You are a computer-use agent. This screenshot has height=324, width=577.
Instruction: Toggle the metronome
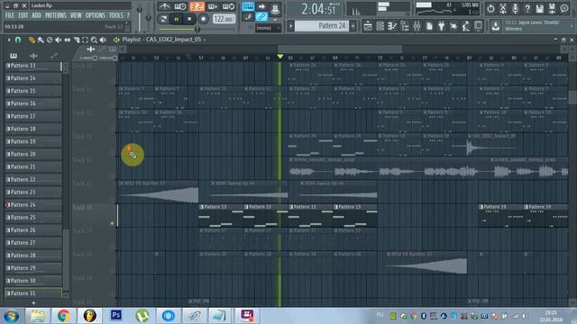pos(164,6)
